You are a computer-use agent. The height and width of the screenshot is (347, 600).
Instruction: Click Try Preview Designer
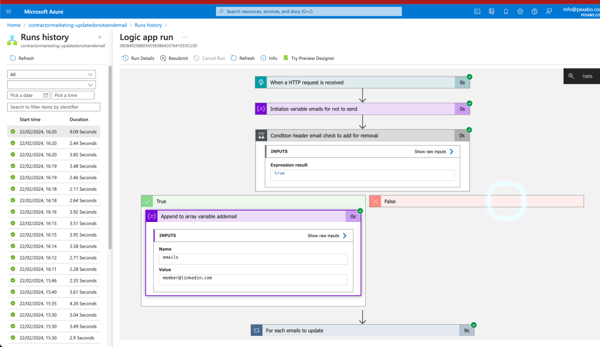308,58
